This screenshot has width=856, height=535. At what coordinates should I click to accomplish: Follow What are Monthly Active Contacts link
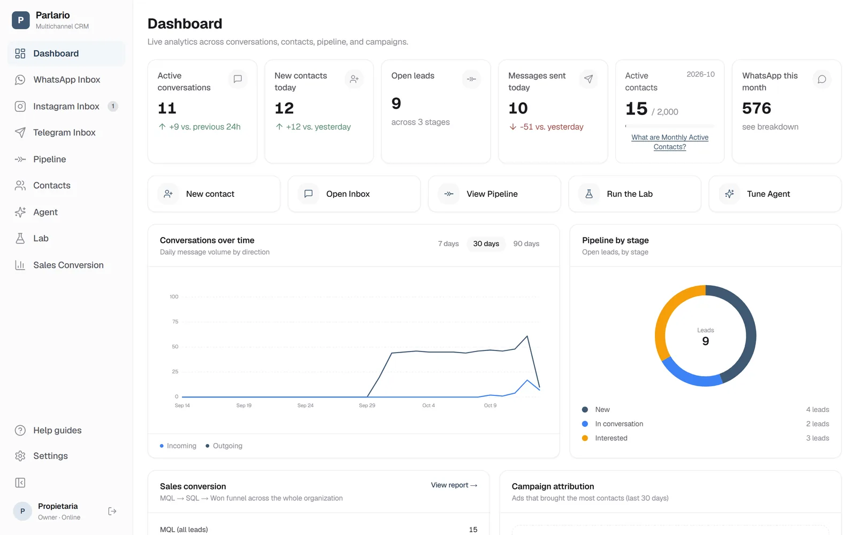(670, 142)
